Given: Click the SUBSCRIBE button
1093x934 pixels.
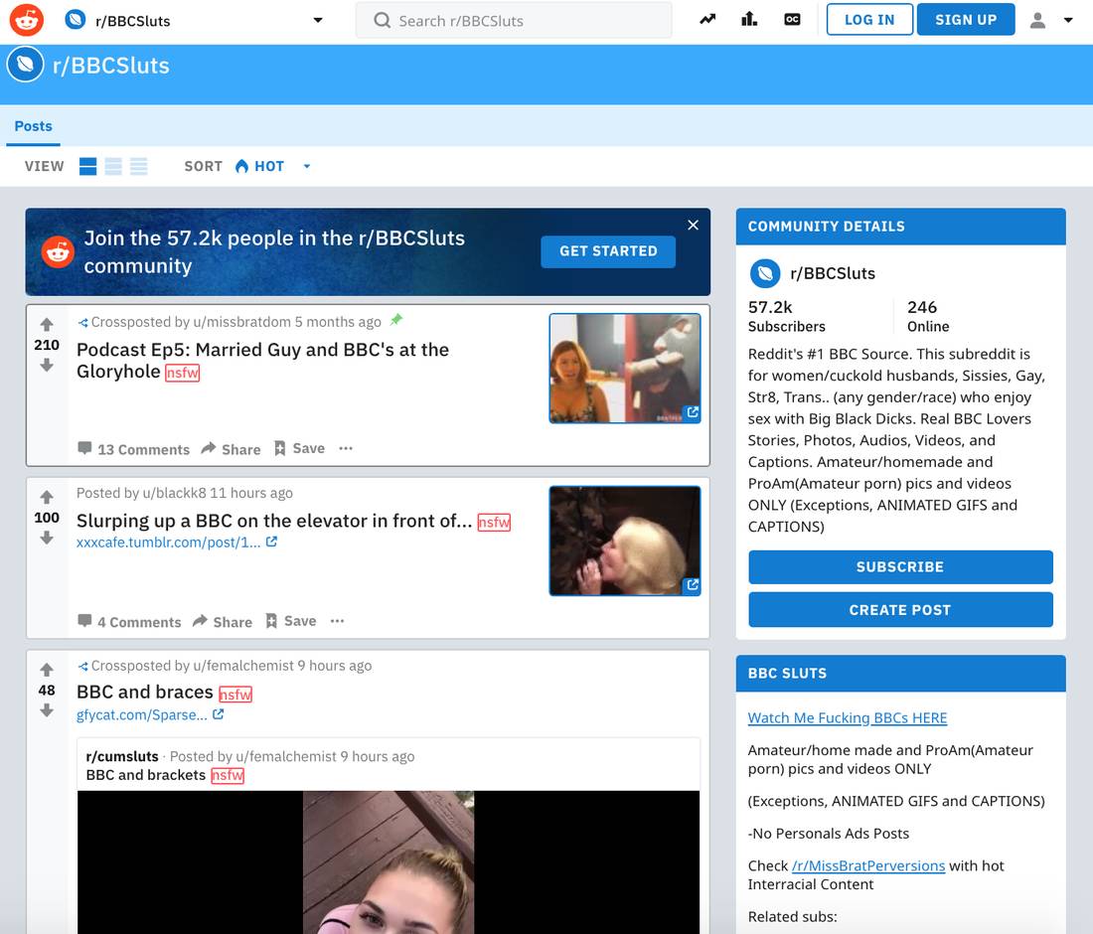Looking at the screenshot, I should pos(900,566).
